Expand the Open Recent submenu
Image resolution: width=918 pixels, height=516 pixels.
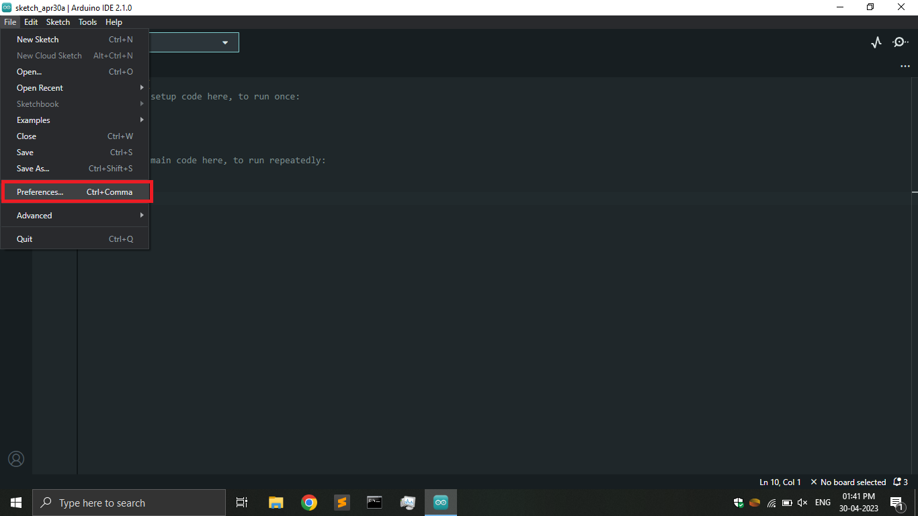click(x=40, y=87)
